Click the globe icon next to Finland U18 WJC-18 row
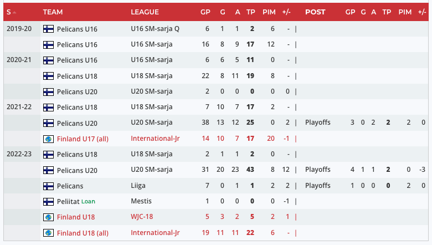 click(x=48, y=217)
